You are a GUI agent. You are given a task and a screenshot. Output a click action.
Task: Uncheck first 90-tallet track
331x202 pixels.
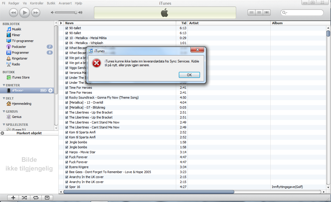pos(67,28)
